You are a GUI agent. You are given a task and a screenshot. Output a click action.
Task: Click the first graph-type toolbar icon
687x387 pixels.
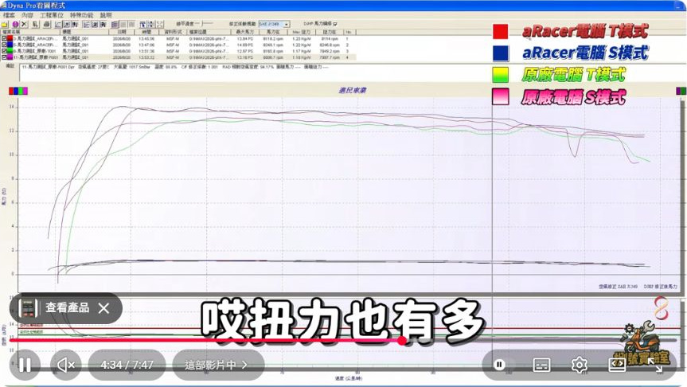(x=58, y=25)
